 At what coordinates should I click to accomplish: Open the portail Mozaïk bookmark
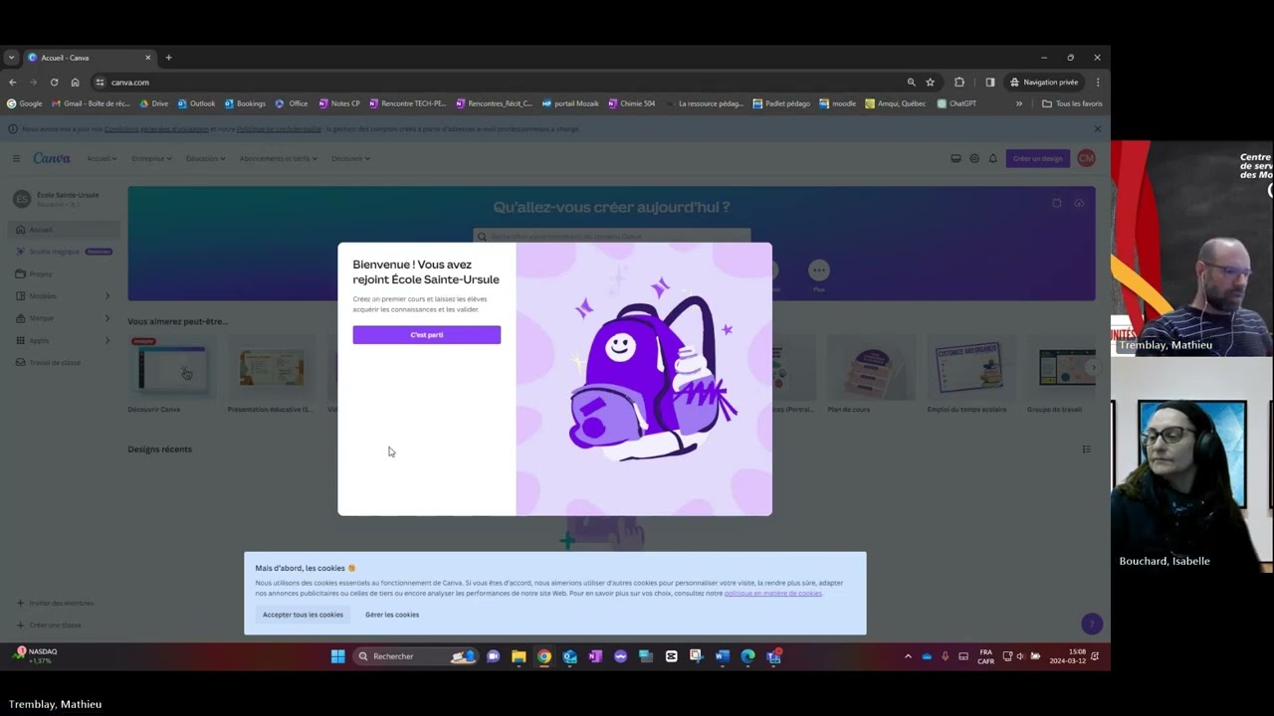[x=570, y=103]
